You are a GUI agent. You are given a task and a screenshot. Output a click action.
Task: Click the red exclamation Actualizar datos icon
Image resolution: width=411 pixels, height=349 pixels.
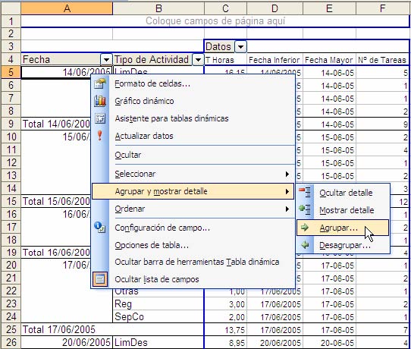(99, 136)
